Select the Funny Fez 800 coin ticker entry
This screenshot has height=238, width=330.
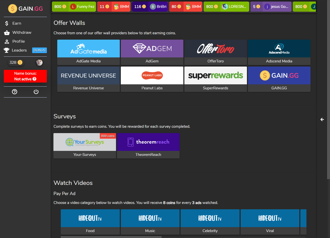click(x=74, y=7)
